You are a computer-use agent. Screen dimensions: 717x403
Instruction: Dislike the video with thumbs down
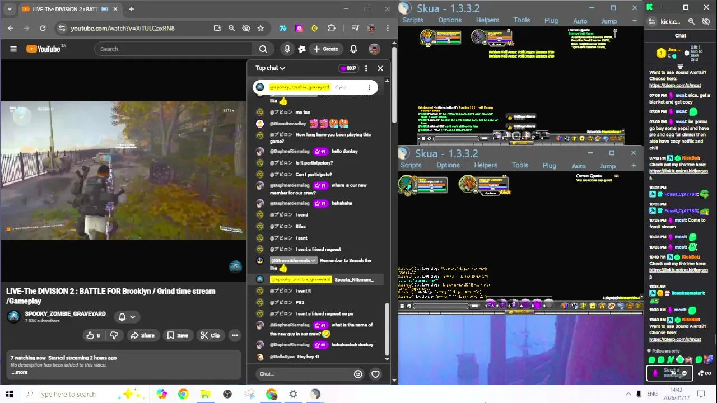click(114, 335)
